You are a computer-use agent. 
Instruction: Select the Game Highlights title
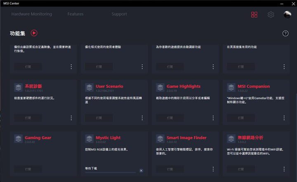point(184,86)
